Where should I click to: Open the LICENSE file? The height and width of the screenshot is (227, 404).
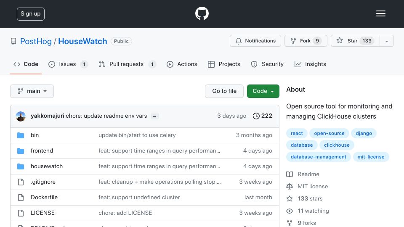tap(43, 213)
